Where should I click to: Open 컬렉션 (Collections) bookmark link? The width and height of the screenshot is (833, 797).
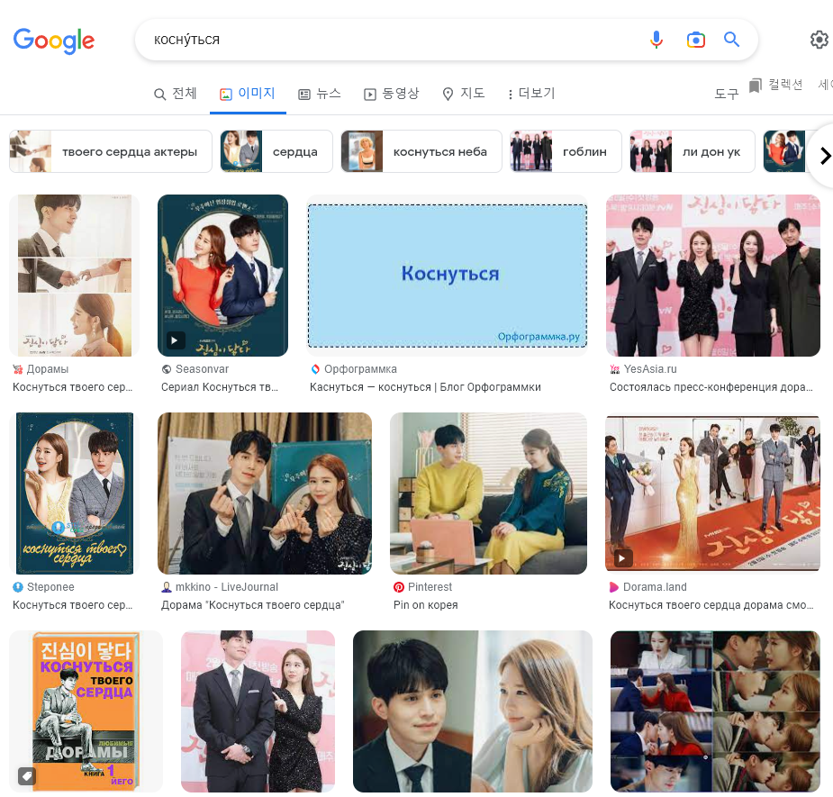[x=776, y=85]
